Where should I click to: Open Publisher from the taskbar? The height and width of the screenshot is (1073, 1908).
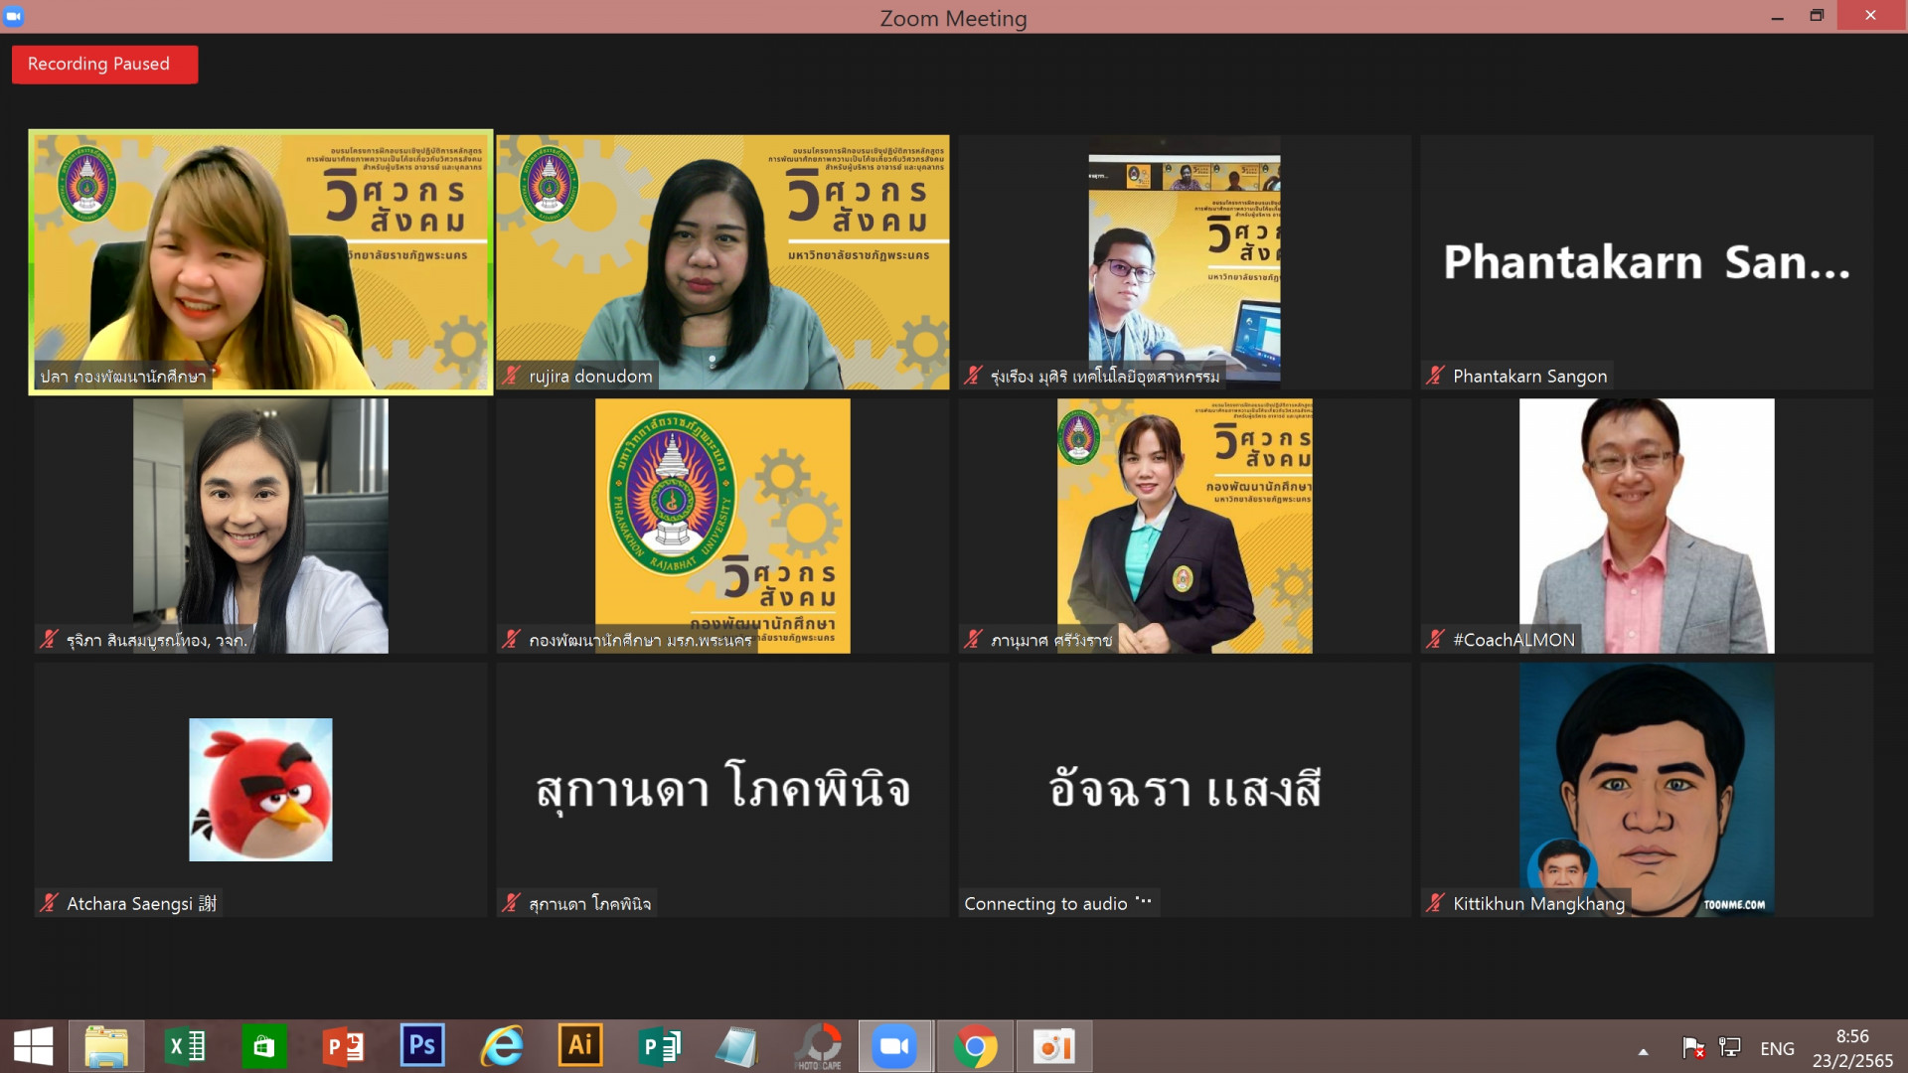(660, 1046)
